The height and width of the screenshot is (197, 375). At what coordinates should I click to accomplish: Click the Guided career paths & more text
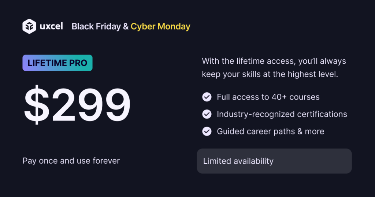click(x=270, y=131)
